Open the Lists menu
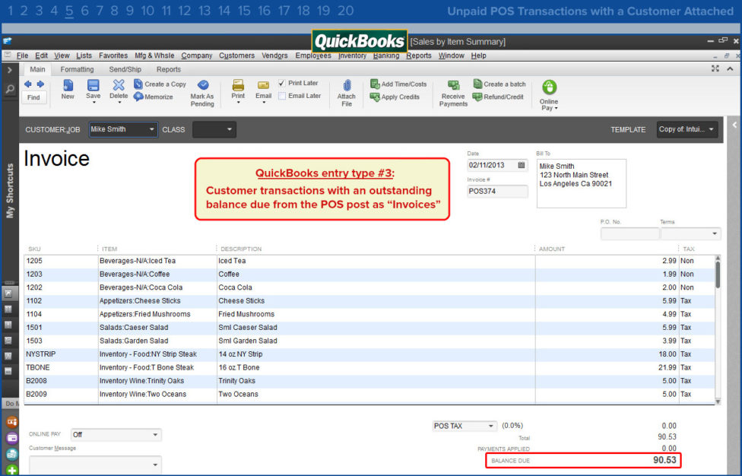The width and height of the screenshot is (742, 476). tap(84, 56)
